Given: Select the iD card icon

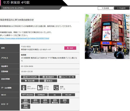Looking at the screenshot, I should click(x=65, y=101).
